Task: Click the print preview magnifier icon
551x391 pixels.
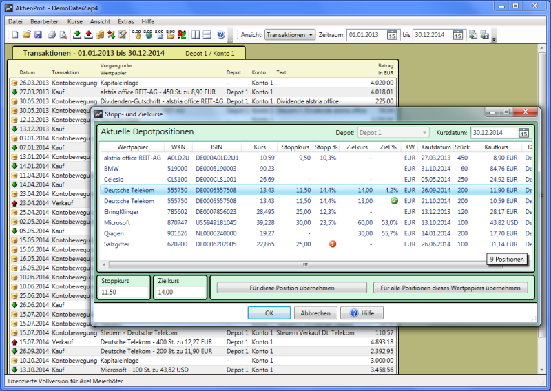Action: (x=63, y=34)
